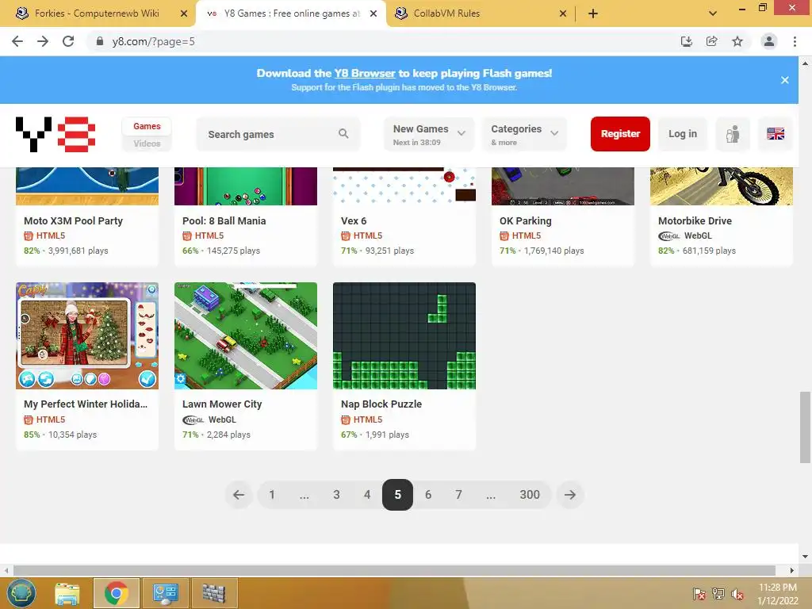812x609 pixels.
Task: Go to page 1
Action: (x=272, y=495)
